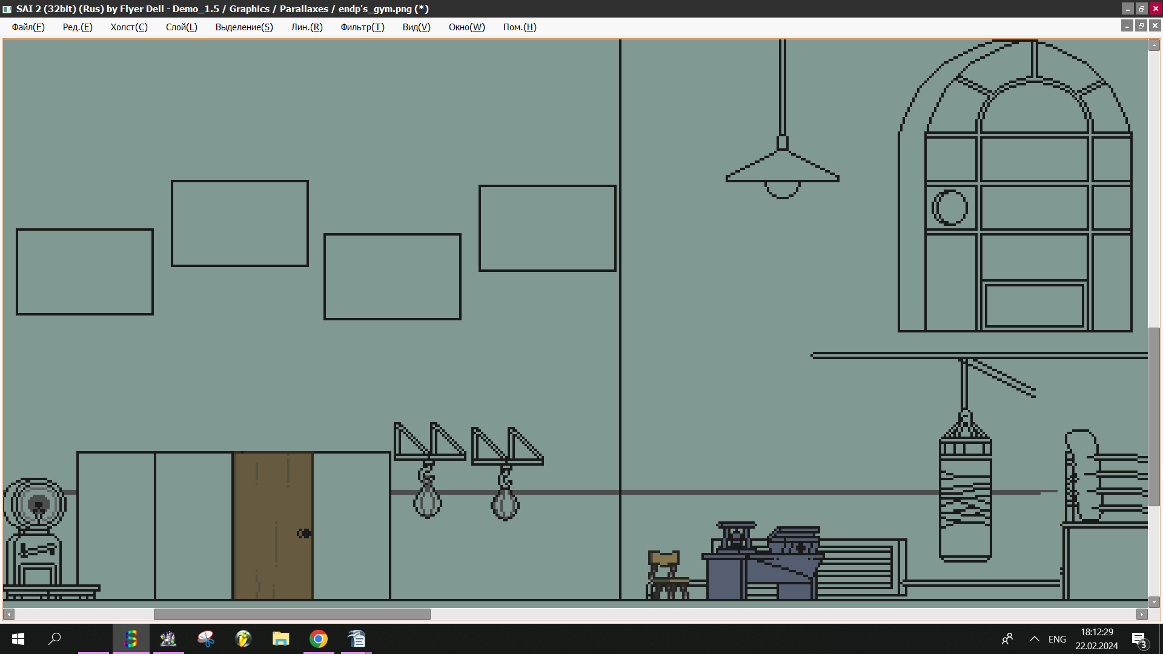Open the Файл menu

point(28,27)
